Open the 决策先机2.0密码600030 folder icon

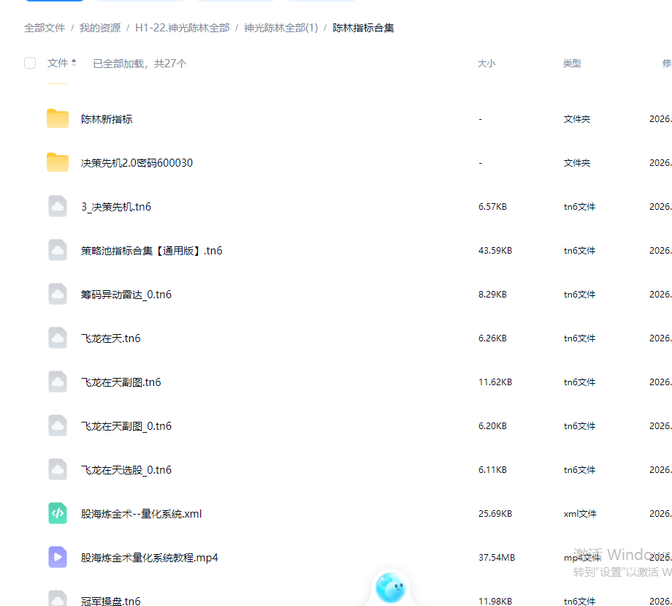pos(57,162)
